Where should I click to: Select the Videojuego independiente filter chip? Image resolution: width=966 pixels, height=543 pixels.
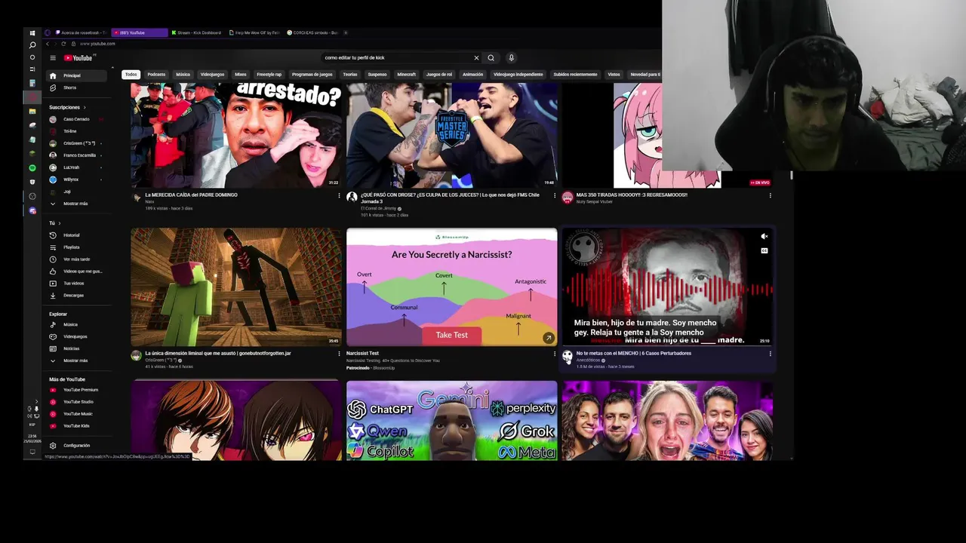518,75
